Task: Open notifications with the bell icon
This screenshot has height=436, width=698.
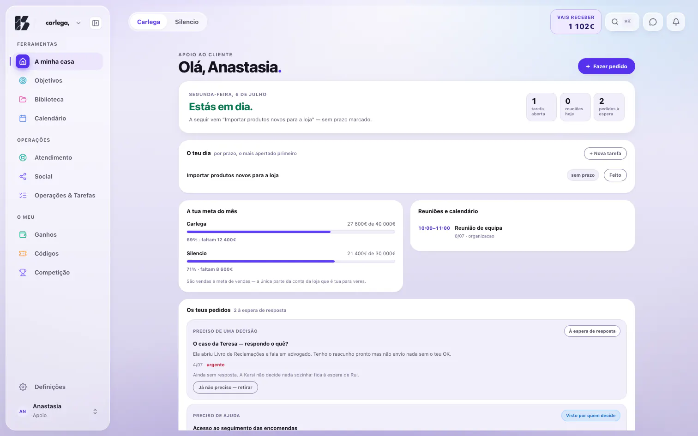Action: tap(676, 22)
